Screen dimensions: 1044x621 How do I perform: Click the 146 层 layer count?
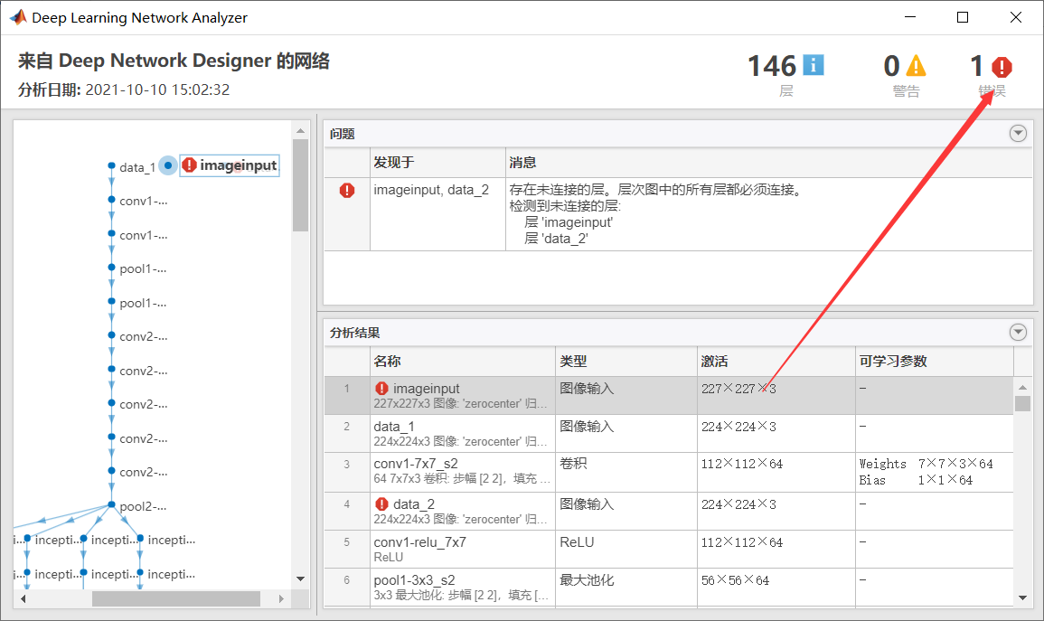pos(785,74)
